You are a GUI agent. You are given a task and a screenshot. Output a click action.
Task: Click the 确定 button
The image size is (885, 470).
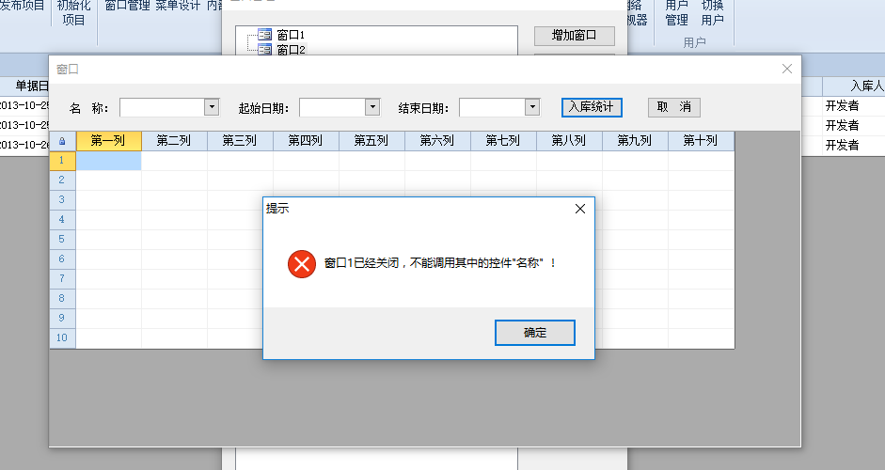point(535,333)
